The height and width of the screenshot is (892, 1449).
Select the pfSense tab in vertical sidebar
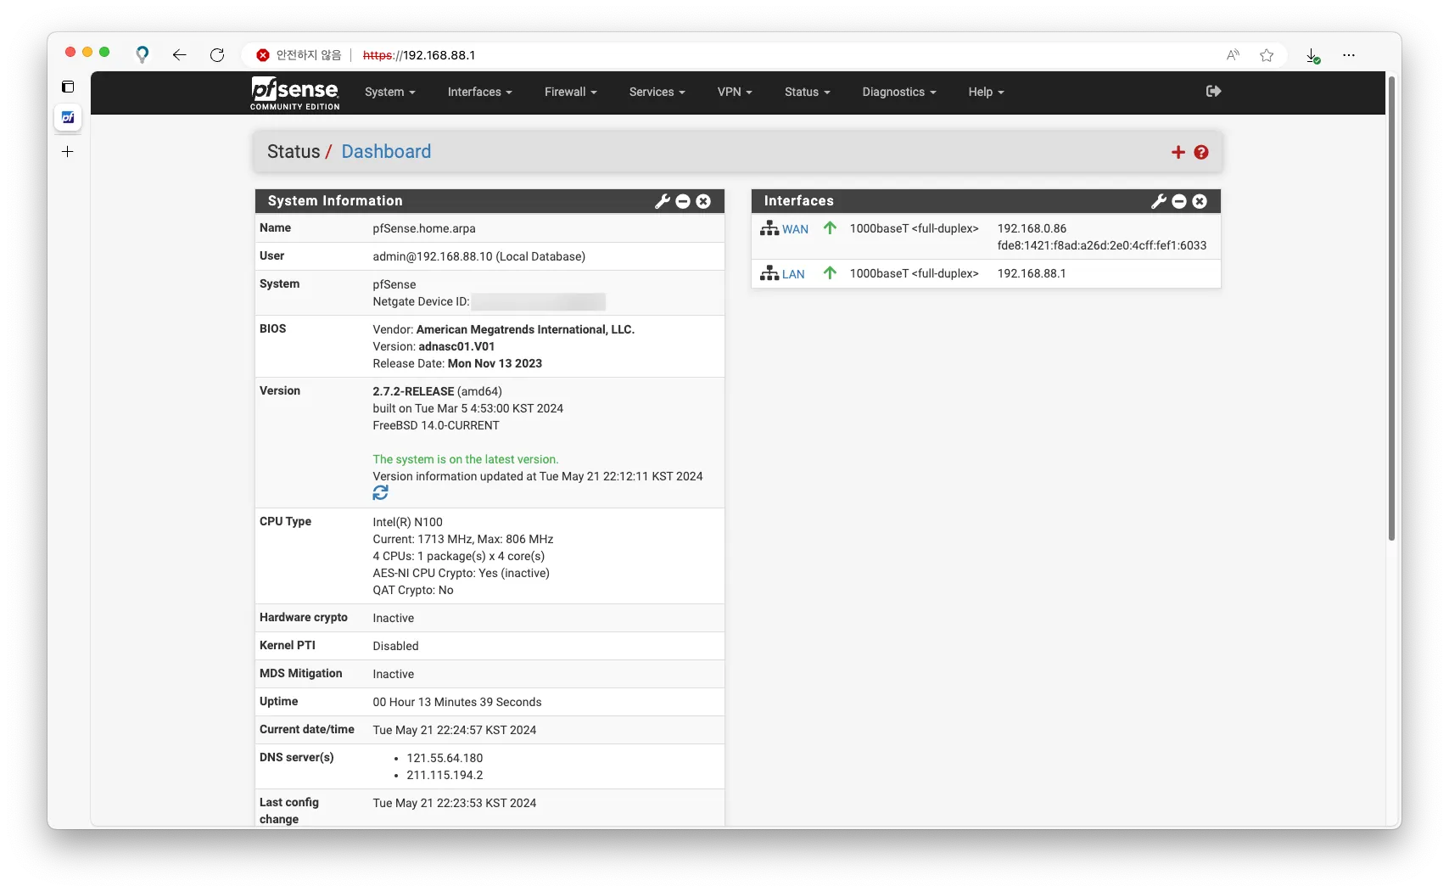[x=68, y=118]
